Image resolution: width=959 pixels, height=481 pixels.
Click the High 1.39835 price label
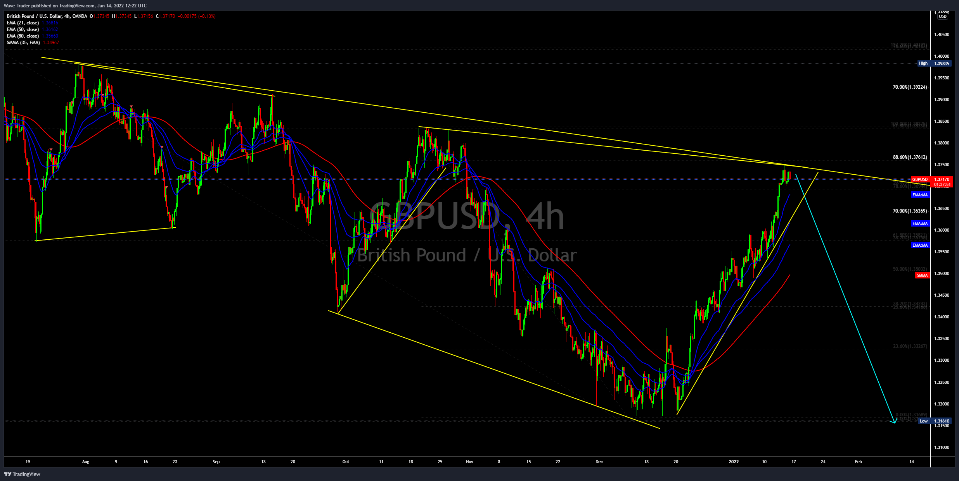pyautogui.click(x=934, y=63)
